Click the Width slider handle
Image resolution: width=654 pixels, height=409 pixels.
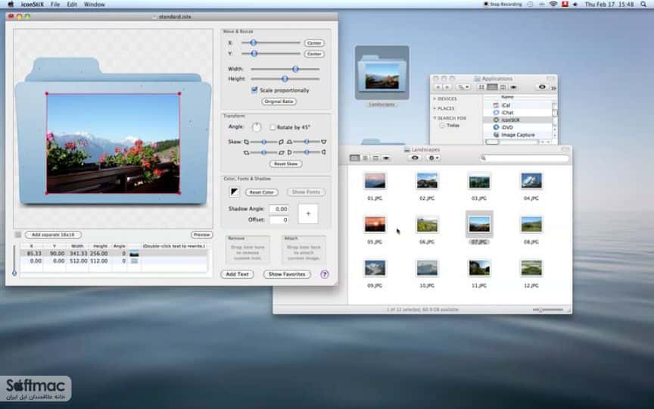[x=295, y=69]
